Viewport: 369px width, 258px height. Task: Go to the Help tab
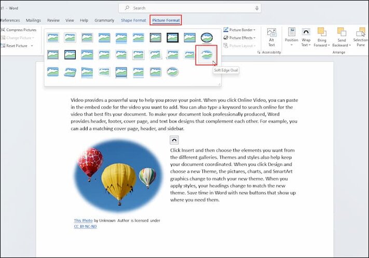click(x=84, y=20)
